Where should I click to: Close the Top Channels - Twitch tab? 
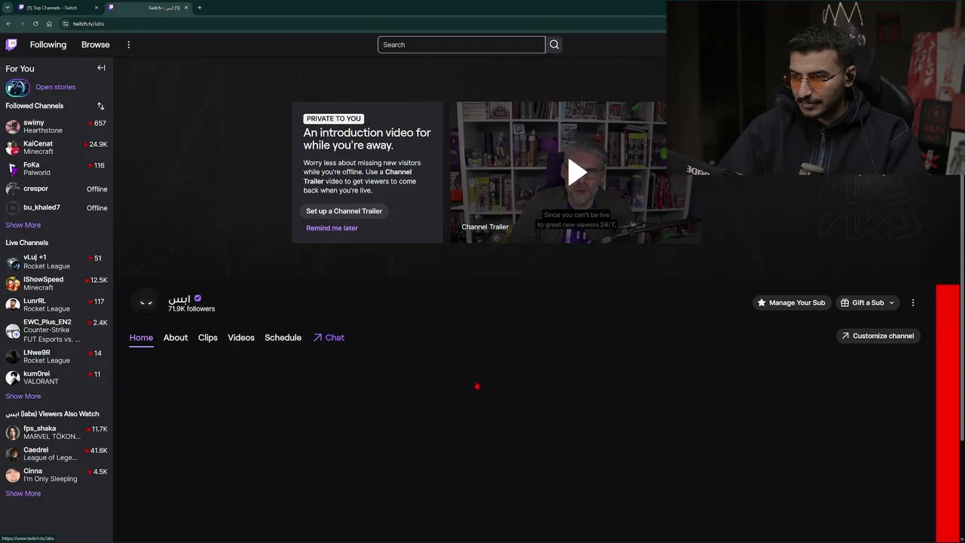click(96, 8)
